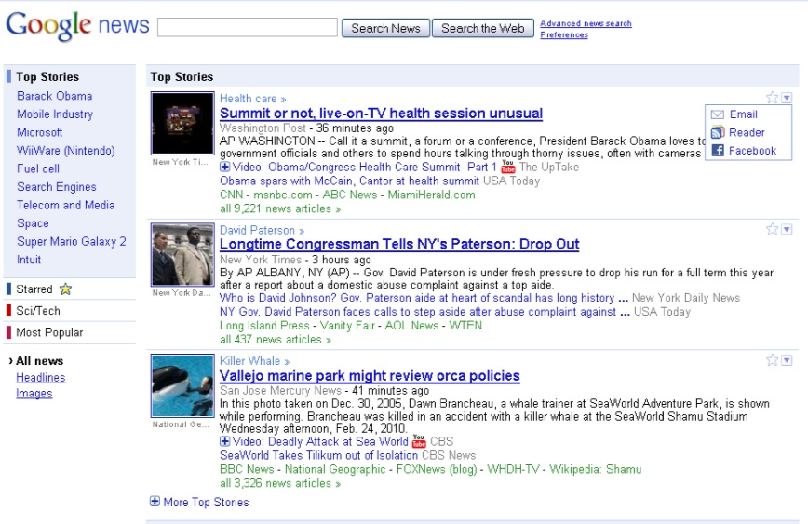Select Telecom and Media topic
The height and width of the screenshot is (524, 808).
pos(66,205)
